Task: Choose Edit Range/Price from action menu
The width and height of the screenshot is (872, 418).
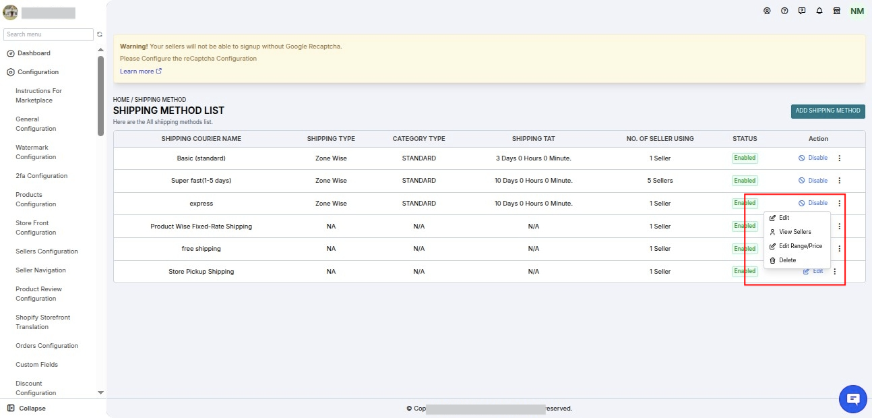Action: [797, 246]
